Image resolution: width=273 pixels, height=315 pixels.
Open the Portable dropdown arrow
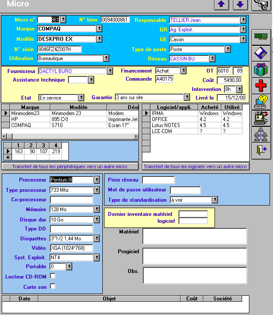click(69, 267)
